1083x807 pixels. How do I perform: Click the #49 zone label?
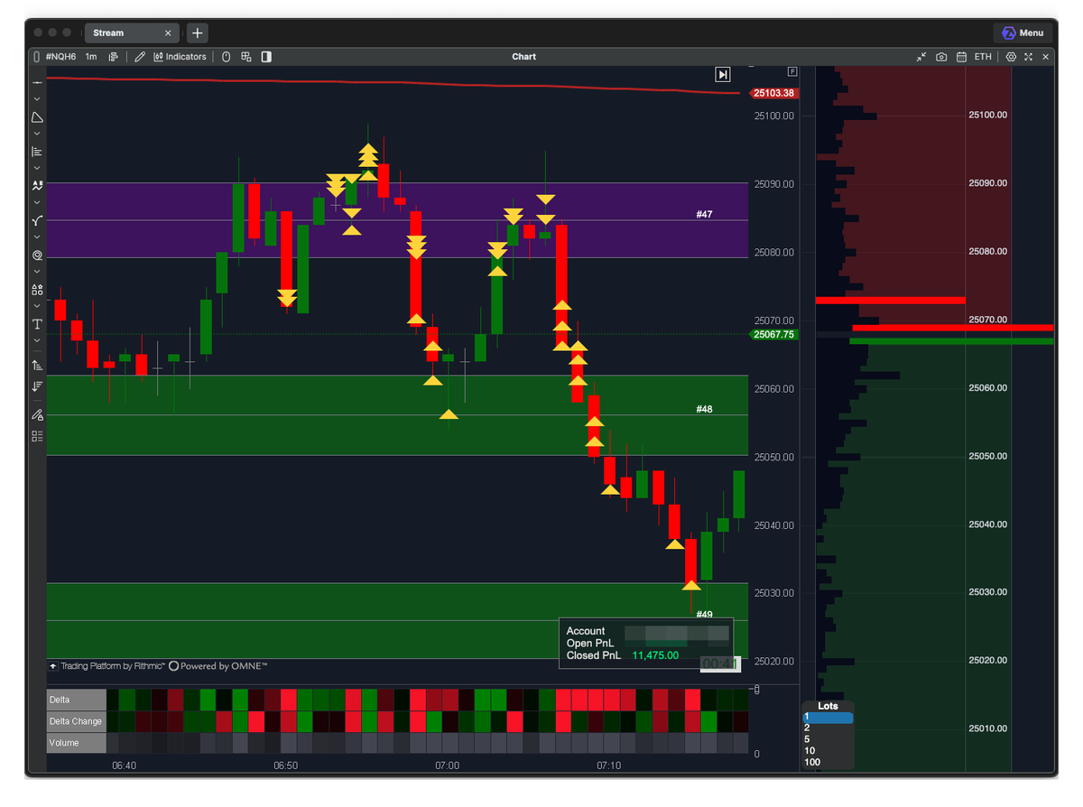704,615
